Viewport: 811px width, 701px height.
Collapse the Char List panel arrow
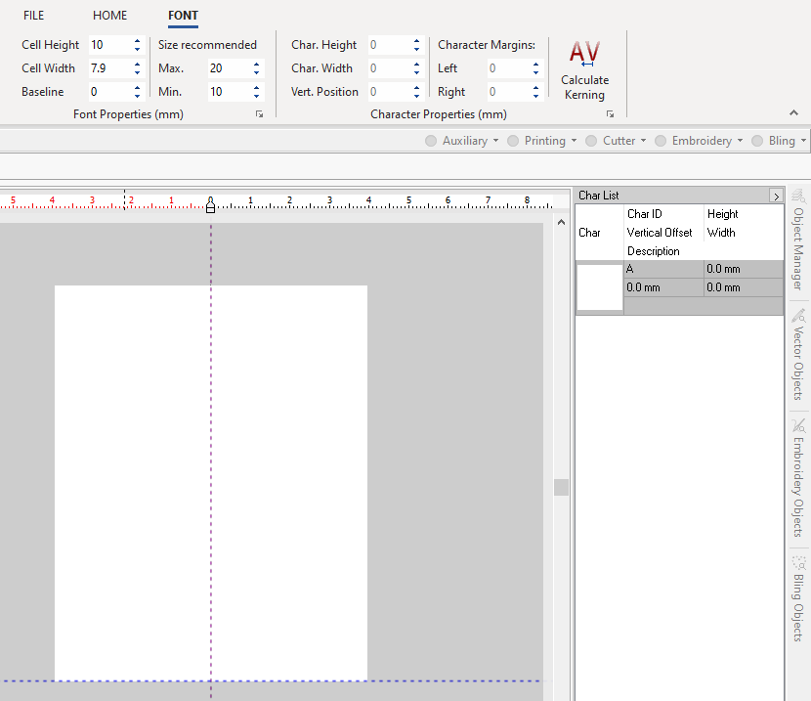(776, 196)
